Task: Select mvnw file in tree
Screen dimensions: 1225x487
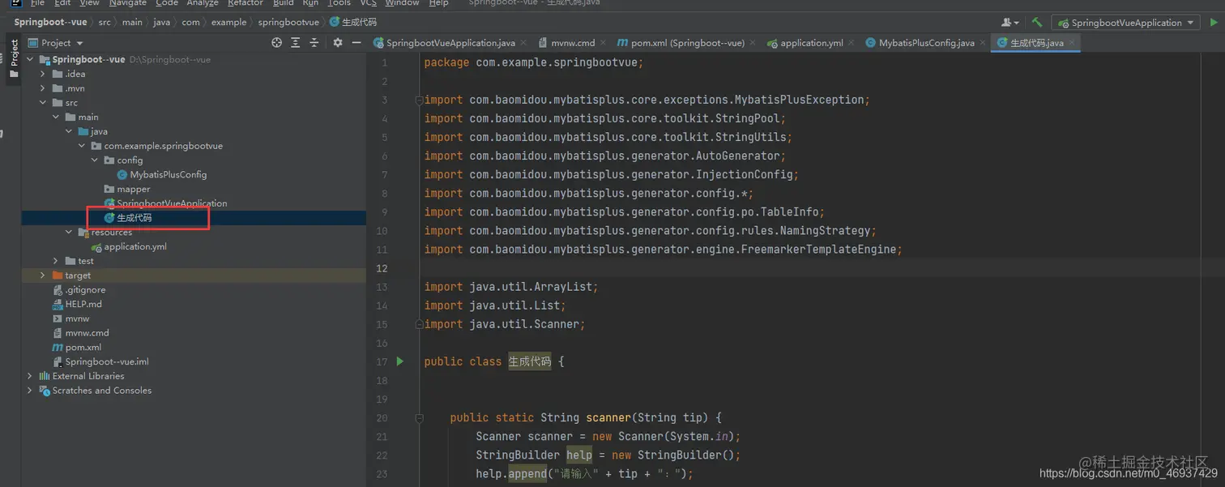Action: pos(77,318)
